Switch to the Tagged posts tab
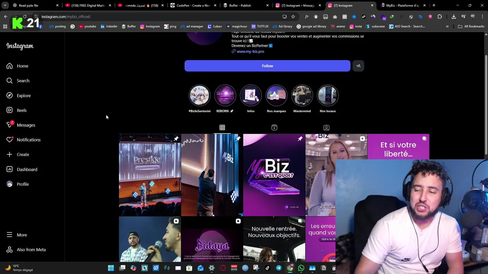 point(326,127)
